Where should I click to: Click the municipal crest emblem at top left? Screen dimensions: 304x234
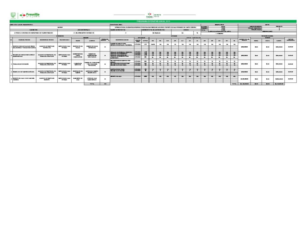point(13,15)
